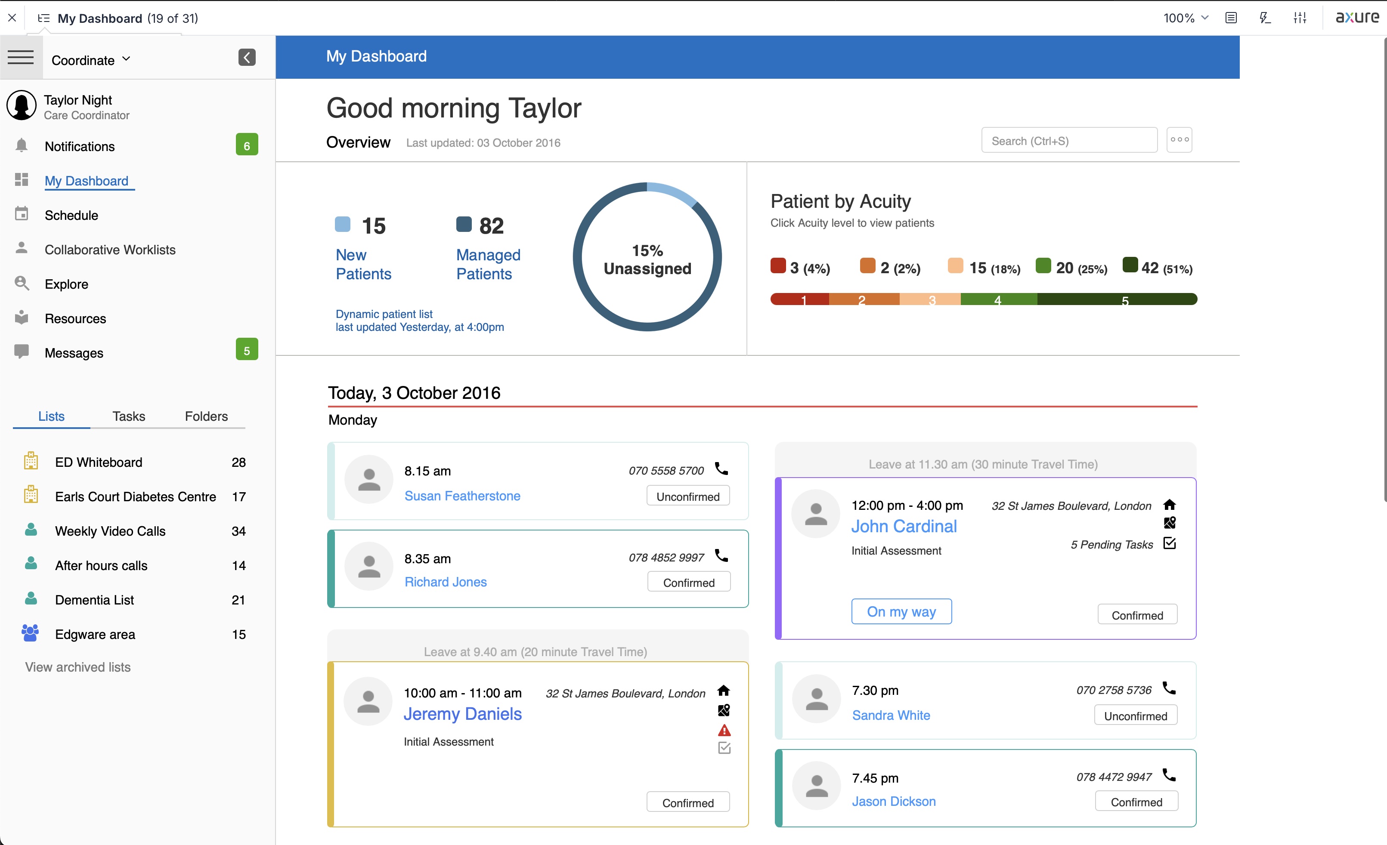Toggle tasks checkbox on Jeremy Daniels card

pos(724,748)
